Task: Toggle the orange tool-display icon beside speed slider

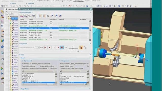Action: (x=81, y=48)
